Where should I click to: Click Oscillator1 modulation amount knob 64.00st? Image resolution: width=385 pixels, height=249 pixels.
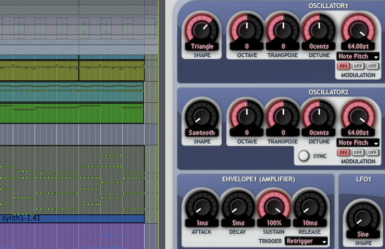(x=358, y=31)
